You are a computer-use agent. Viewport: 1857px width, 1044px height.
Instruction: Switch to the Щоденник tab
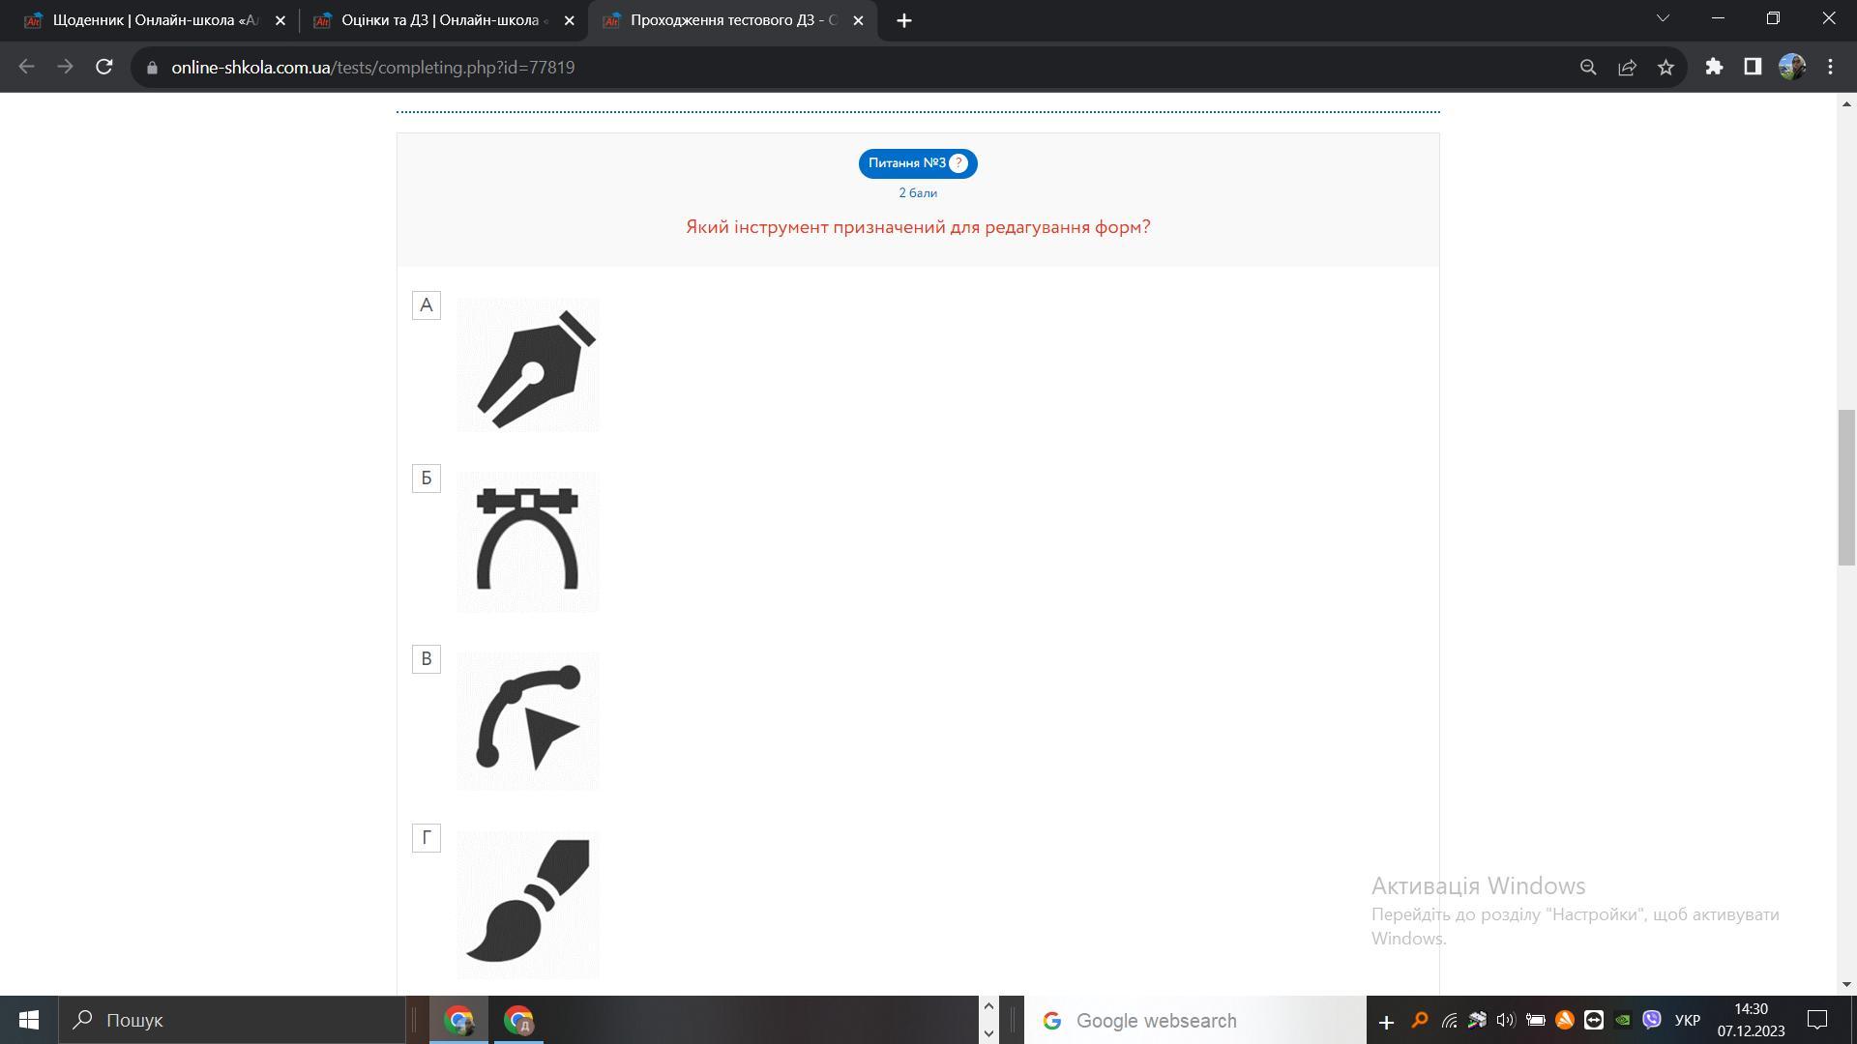click(x=155, y=20)
